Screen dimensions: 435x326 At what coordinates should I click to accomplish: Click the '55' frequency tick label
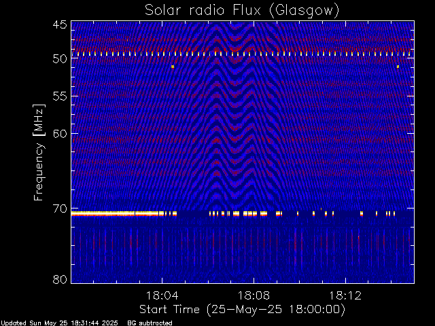coord(60,96)
